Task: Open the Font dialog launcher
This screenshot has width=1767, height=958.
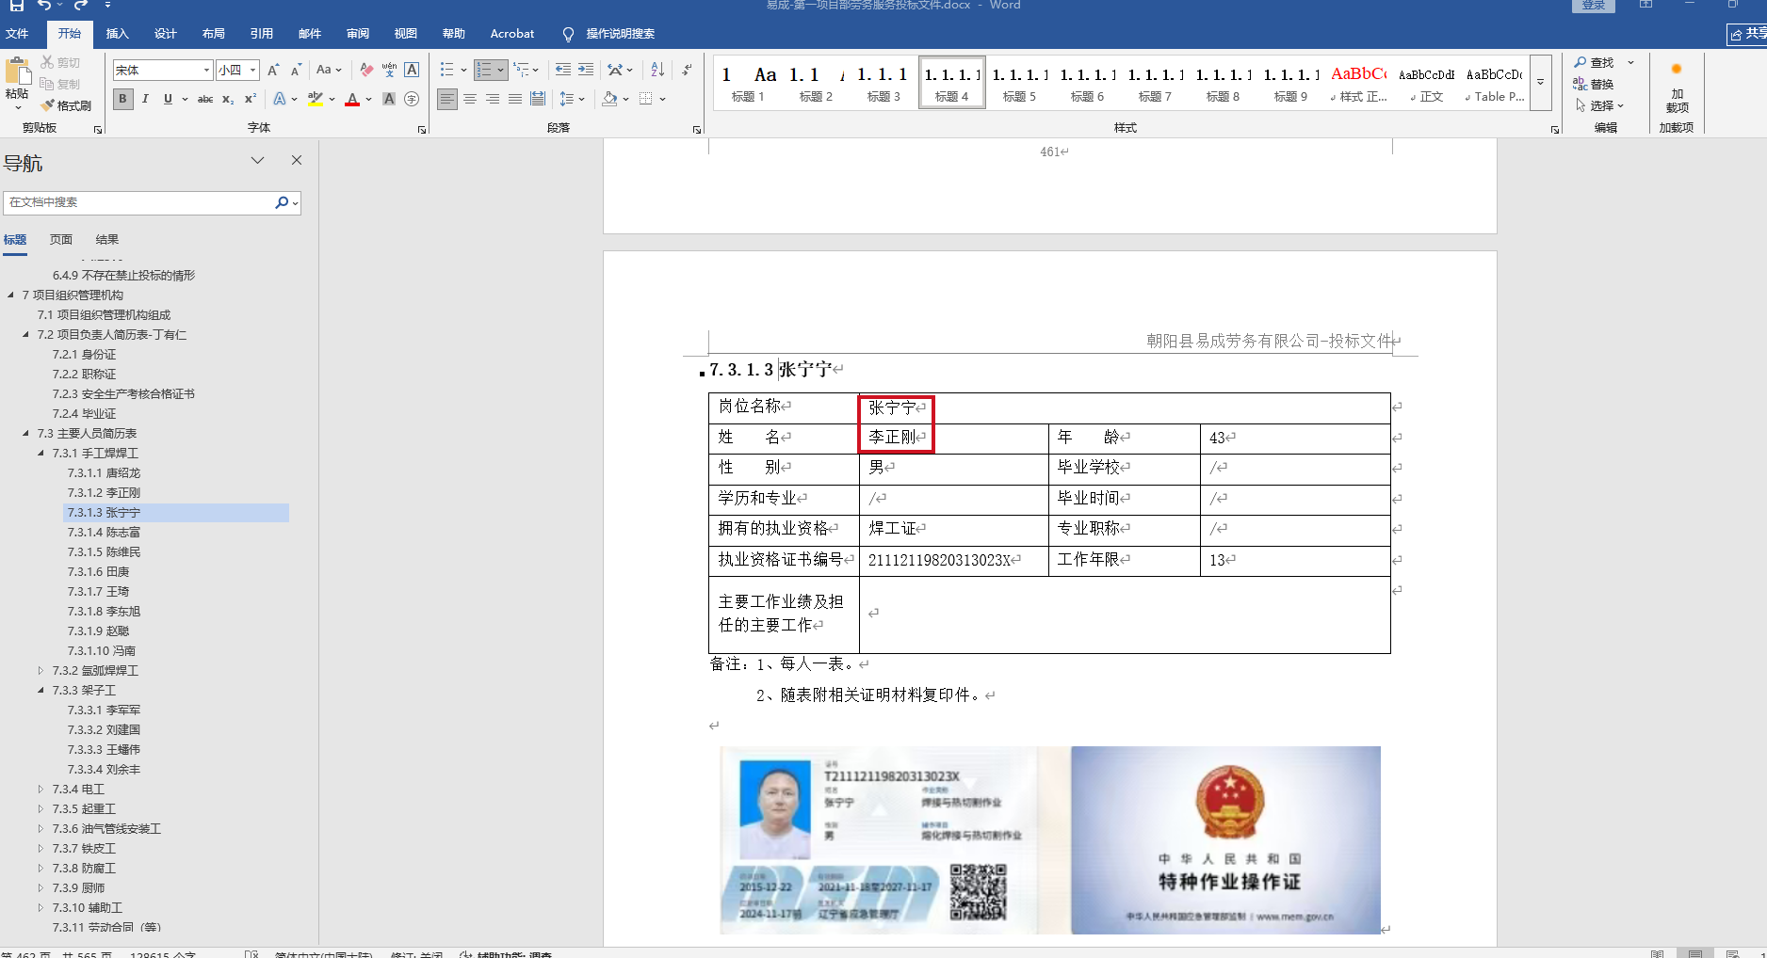Action: tap(422, 130)
